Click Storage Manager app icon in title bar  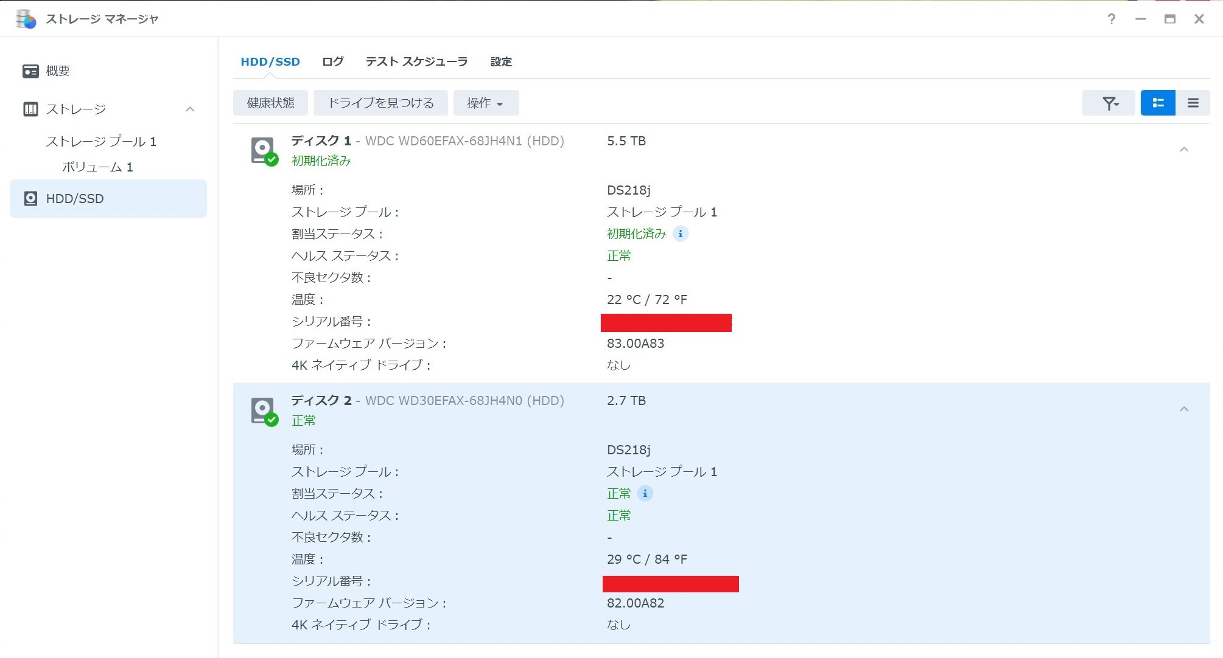[26, 19]
